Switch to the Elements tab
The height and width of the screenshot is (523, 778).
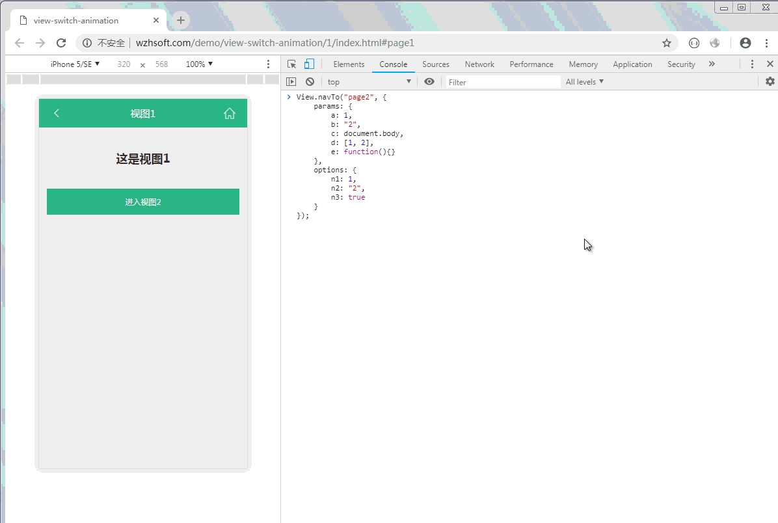coord(349,64)
